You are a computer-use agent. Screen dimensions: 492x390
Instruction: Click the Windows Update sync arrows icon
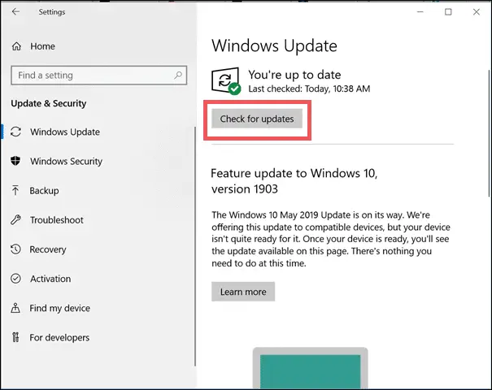[x=15, y=132]
